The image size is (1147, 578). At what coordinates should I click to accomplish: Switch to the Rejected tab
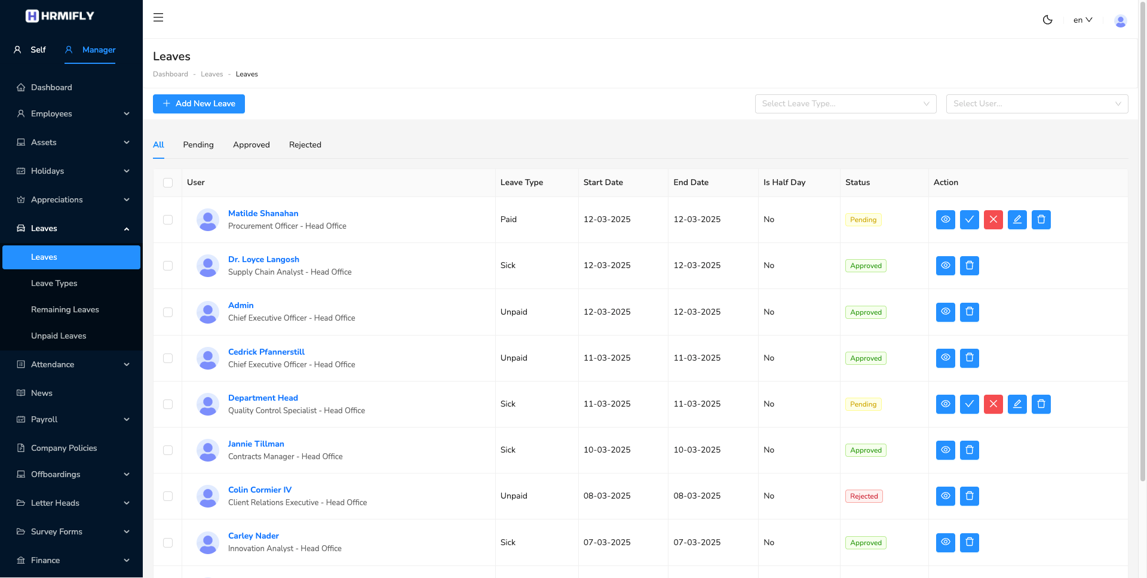(305, 144)
